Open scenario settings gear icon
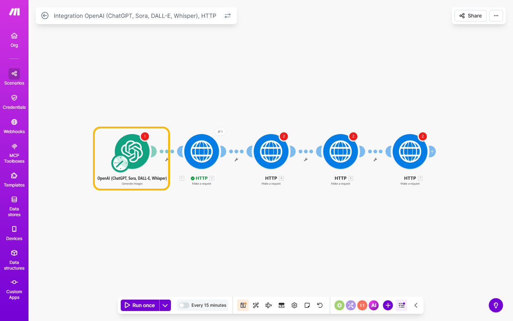 click(294, 305)
